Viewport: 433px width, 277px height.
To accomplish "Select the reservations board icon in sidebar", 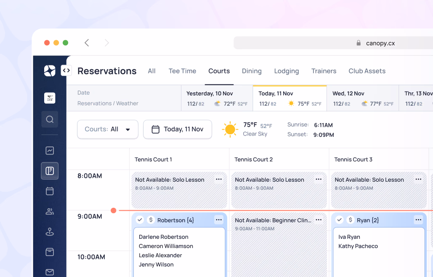I will (x=50, y=171).
